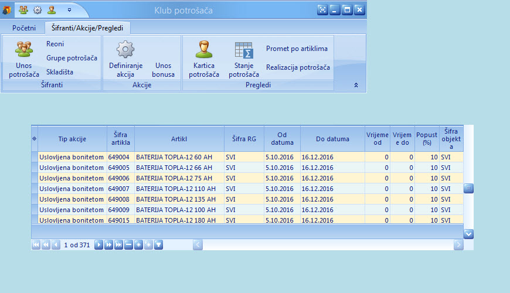Select cell BATERIJA TOPLA-12 110 AH
The width and height of the screenshot is (510, 293).
pyautogui.click(x=179, y=189)
